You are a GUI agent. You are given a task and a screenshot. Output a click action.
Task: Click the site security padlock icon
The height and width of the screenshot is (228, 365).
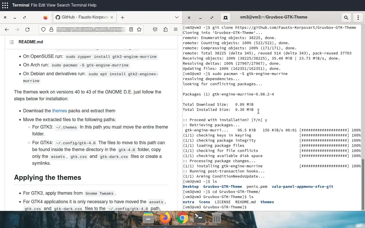[51, 29]
